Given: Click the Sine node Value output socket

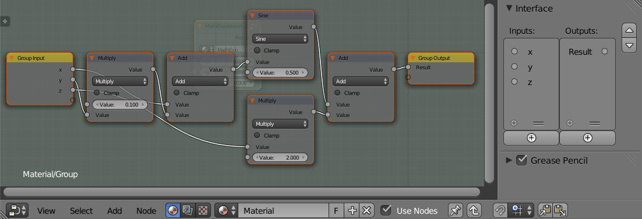Looking at the screenshot, I should coord(313,27).
